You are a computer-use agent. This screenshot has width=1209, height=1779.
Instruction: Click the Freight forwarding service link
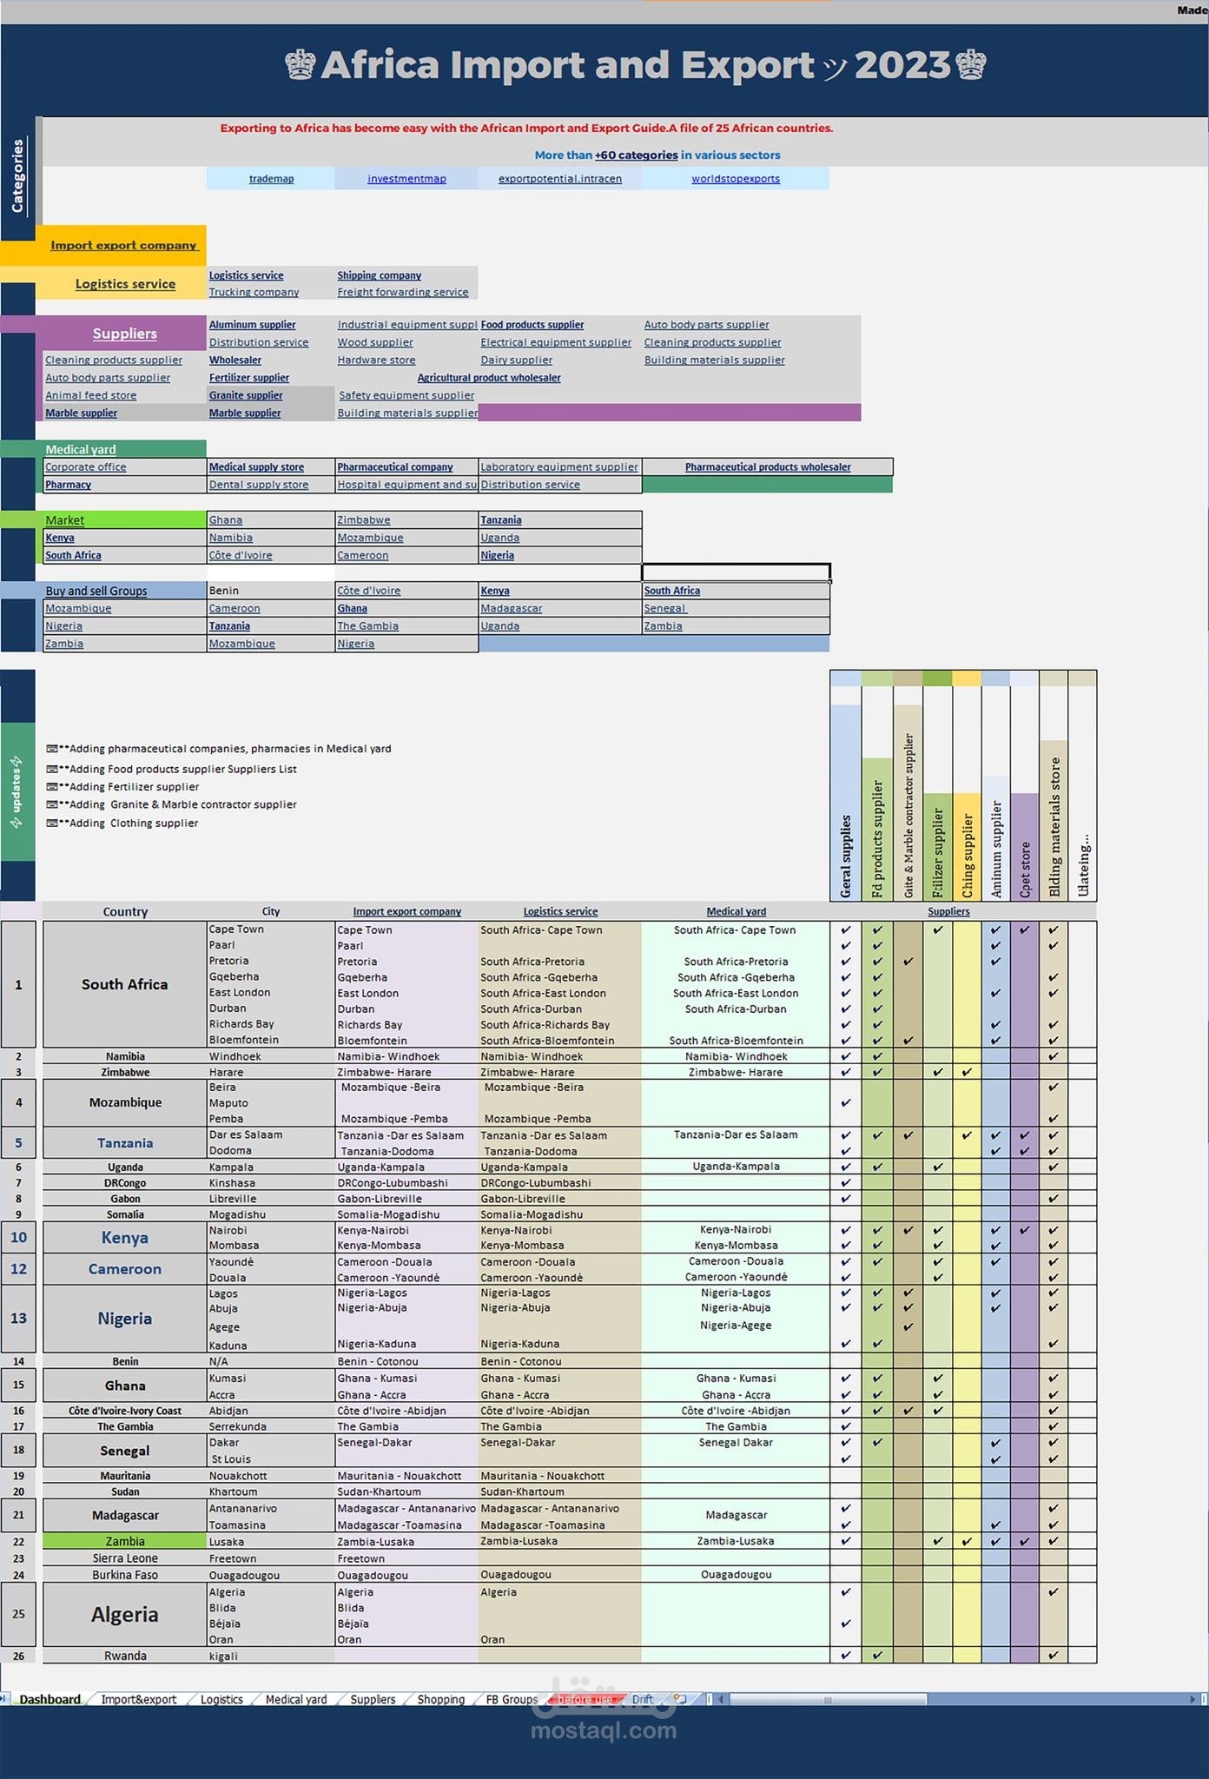point(403,292)
